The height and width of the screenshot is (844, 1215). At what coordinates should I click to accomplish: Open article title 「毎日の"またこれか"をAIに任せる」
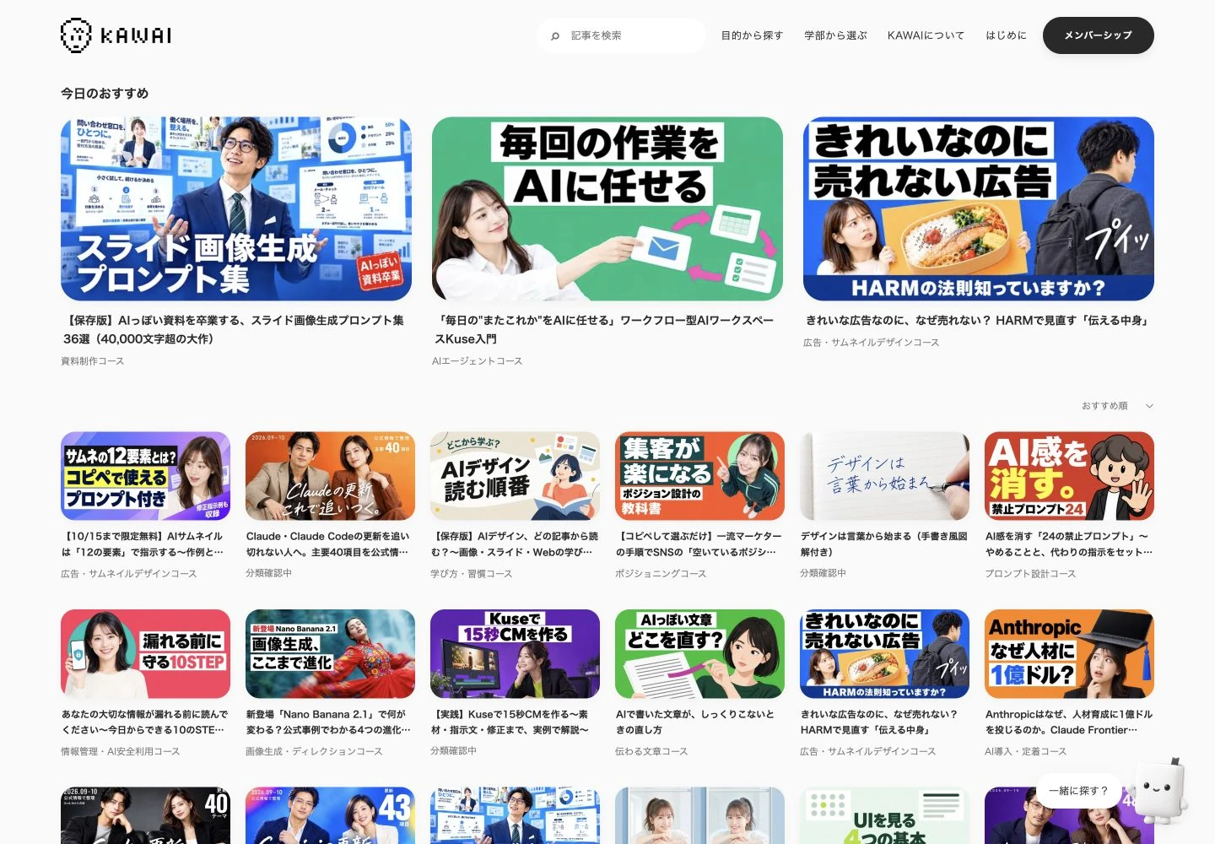click(x=603, y=329)
